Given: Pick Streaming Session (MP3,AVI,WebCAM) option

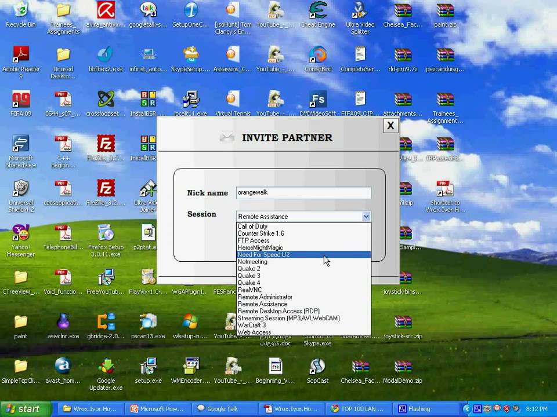Looking at the screenshot, I should tap(303, 318).
